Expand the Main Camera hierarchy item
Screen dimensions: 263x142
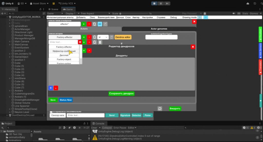point(10,42)
